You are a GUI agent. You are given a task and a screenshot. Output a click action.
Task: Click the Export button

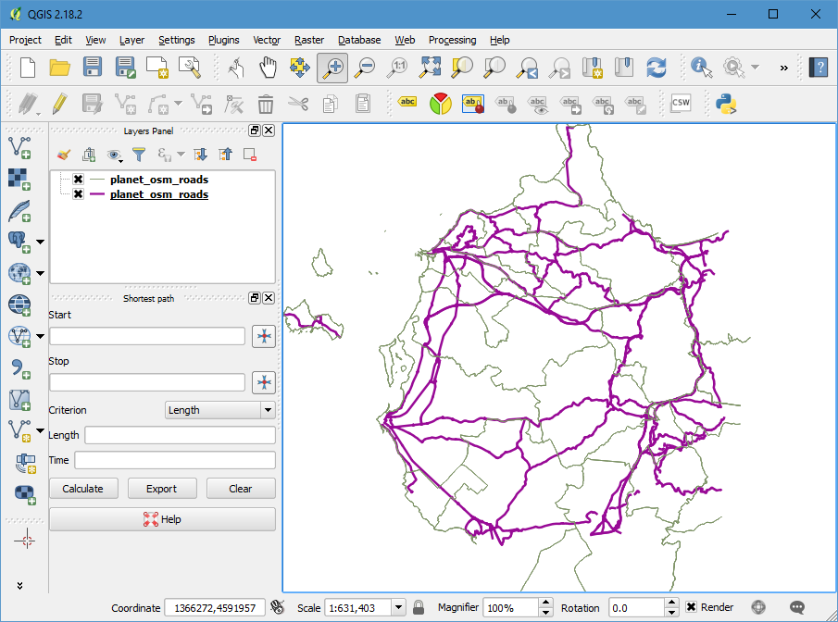[x=161, y=489]
